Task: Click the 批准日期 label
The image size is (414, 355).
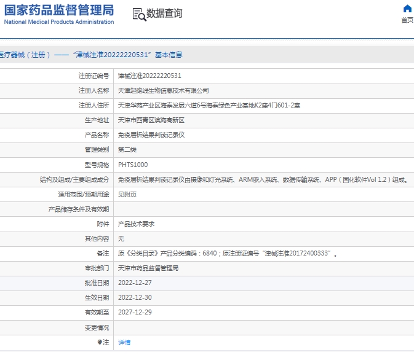Action: (97, 283)
